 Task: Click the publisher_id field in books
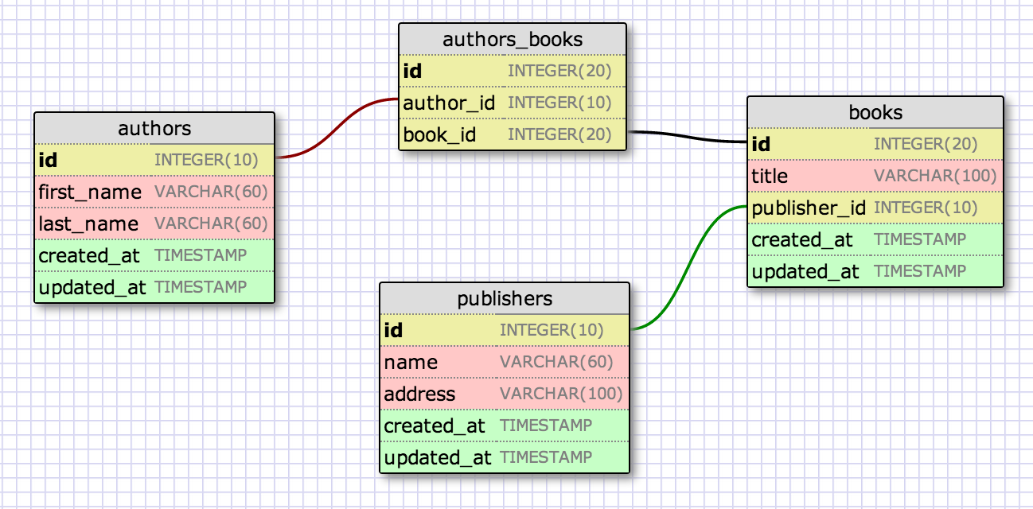809,208
